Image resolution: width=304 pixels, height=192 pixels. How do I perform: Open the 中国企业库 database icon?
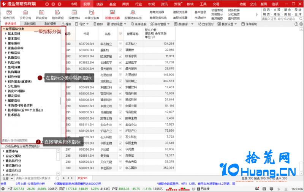tap(92, 13)
